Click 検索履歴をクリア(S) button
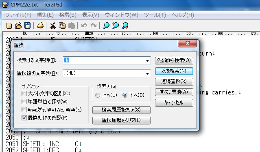 [x=121, y=110]
